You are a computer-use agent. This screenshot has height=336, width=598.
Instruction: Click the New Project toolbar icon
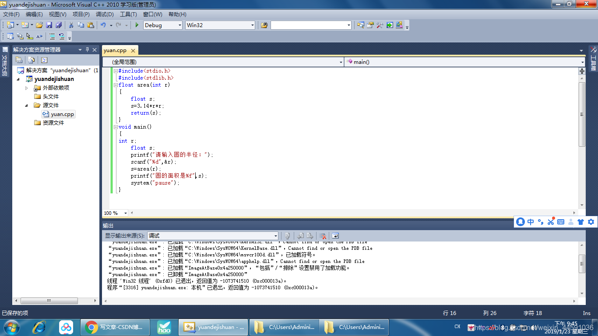coord(10,25)
